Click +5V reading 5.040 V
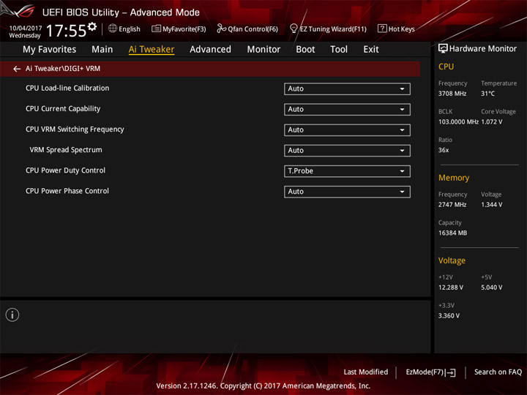The height and width of the screenshot is (395, 527). pos(492,287)
